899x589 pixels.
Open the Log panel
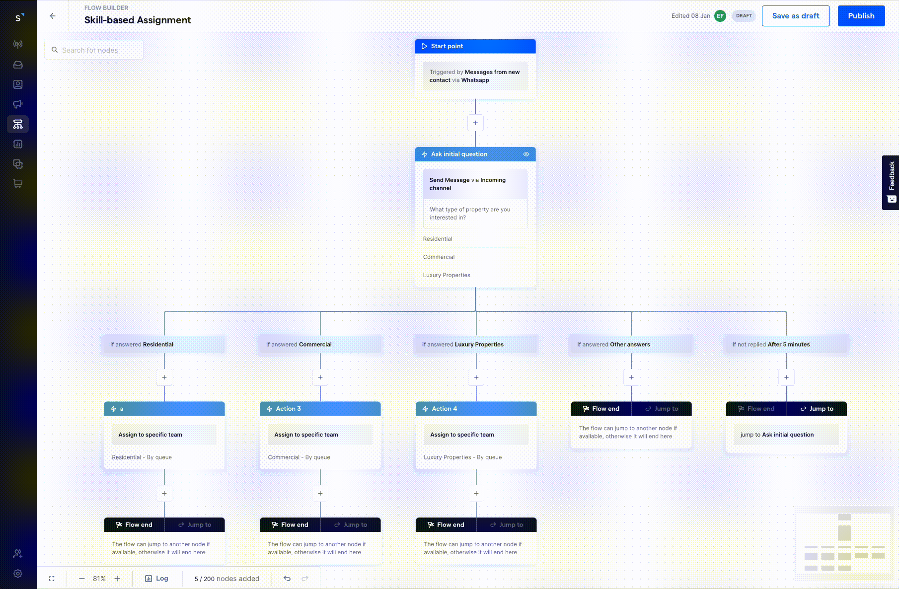(157, 578)
